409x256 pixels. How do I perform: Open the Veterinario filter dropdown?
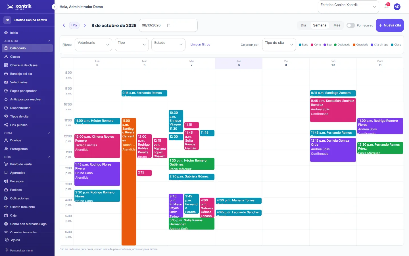point(93,45)
